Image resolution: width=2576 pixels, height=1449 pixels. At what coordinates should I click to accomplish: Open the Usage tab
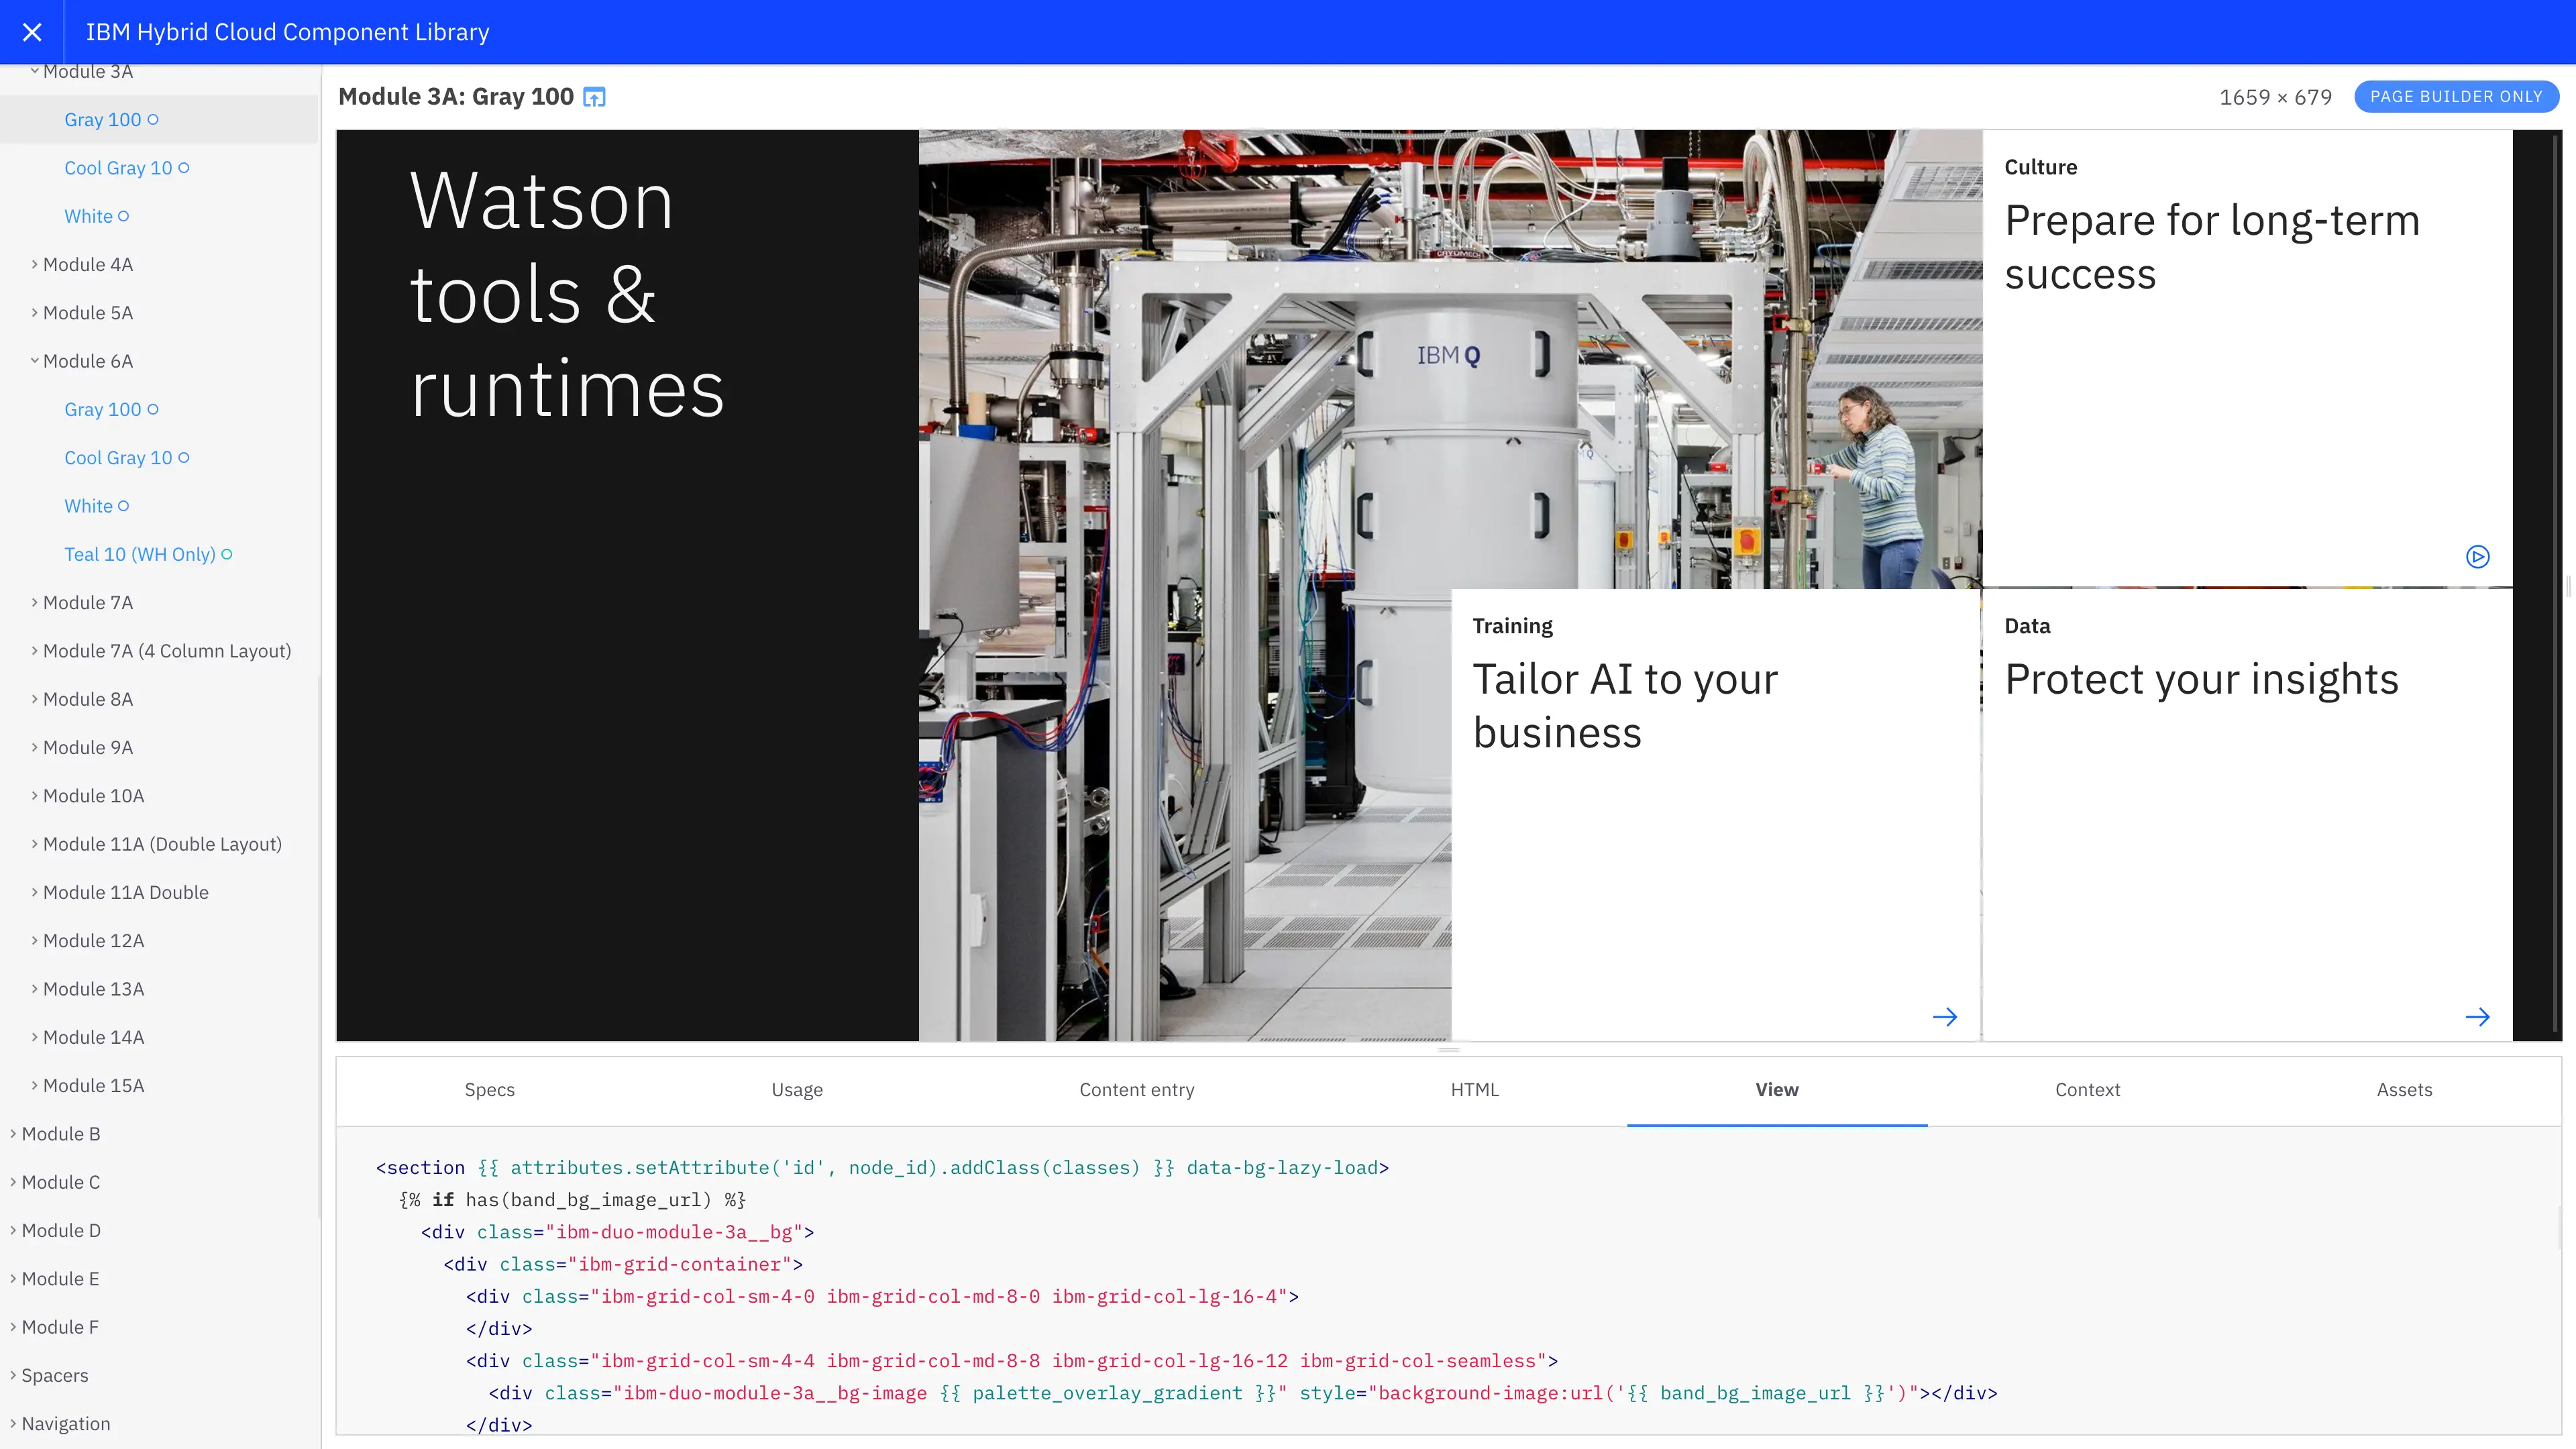[x=797, y=1090]
